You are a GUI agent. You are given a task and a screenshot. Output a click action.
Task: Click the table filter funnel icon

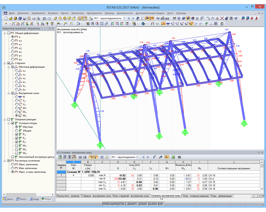(154, 157)
